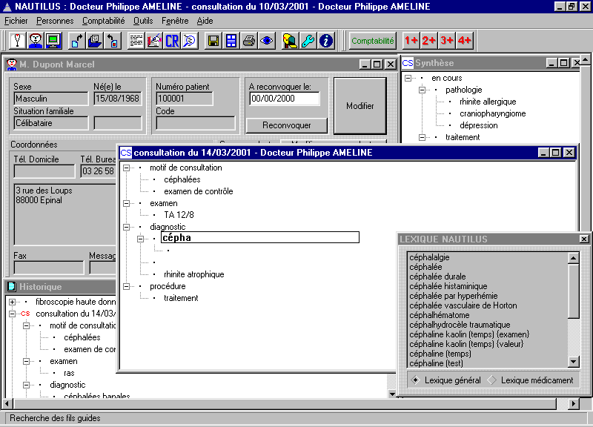
Task: Open the Fichier menu
Action: click(16, 21)
